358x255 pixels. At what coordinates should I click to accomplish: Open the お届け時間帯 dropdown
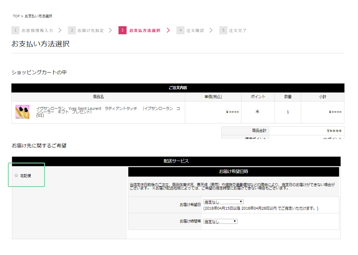[x=220, y=221]
